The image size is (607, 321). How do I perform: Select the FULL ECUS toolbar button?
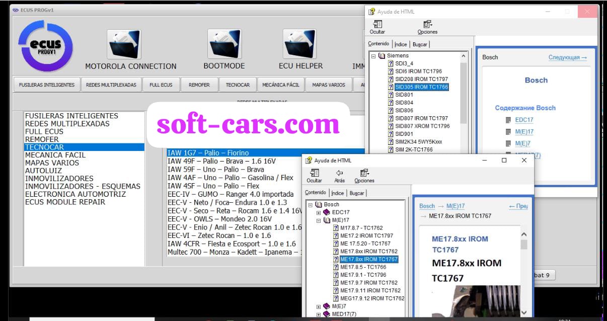[161, 85]
